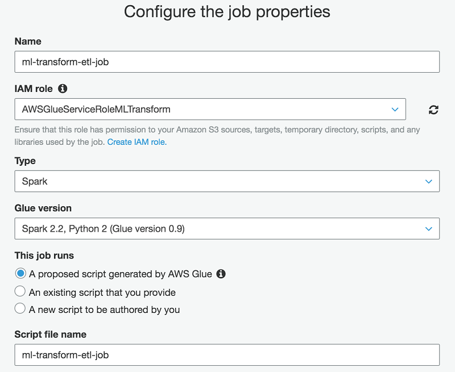This screenshot has width=455, height=372.
Task: Refresh the IAM role list
Action: click(433, 110)
